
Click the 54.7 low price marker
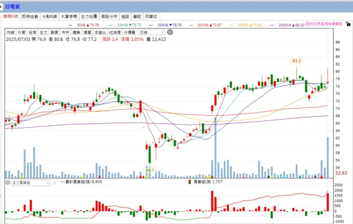click(149, 170)
